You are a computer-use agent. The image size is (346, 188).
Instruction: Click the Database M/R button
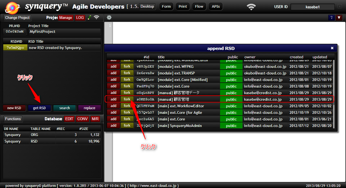[95, 119]
